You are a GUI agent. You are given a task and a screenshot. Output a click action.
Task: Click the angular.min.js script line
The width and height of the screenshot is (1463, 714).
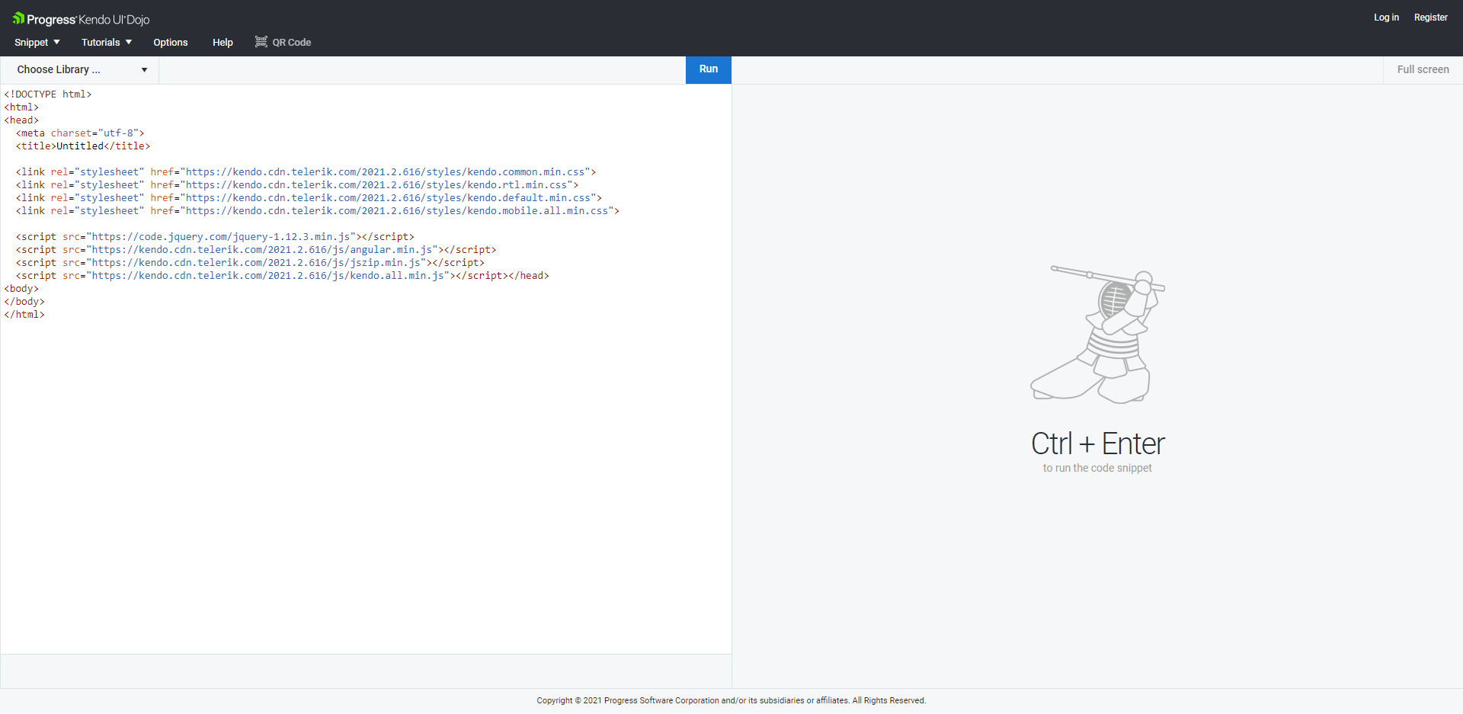(x=256, y=250)
